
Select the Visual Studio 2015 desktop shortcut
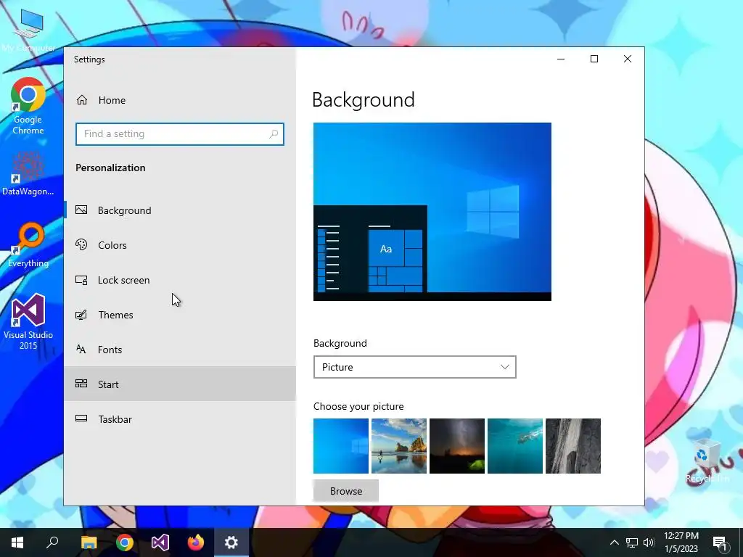pyautogui.click(x=28, y=321)
